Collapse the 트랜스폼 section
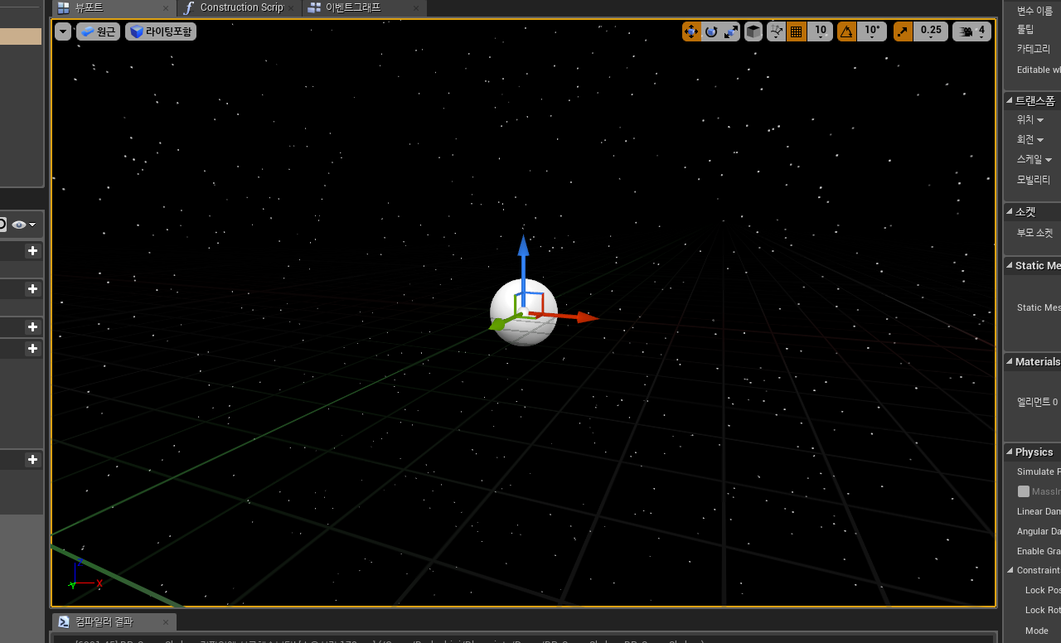Screen dimensions: 1061x643 (1010, 101)
